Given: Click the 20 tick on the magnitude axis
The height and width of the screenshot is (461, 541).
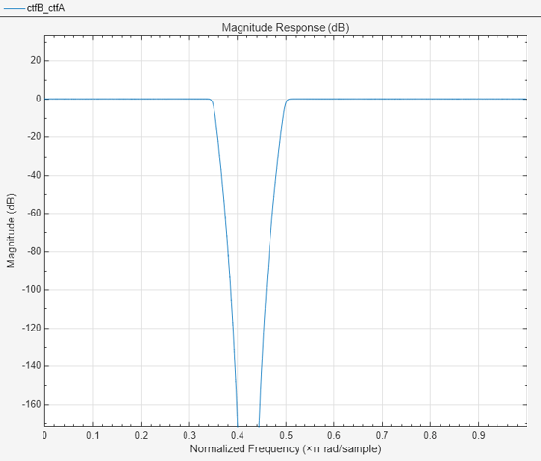Looking at the screenshot, I should point(35,60).
